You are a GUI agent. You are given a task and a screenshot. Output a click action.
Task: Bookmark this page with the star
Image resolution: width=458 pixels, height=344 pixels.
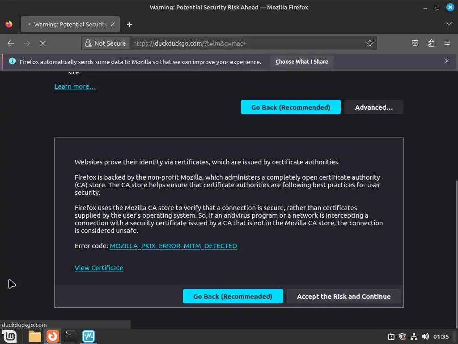pos(370,43)
